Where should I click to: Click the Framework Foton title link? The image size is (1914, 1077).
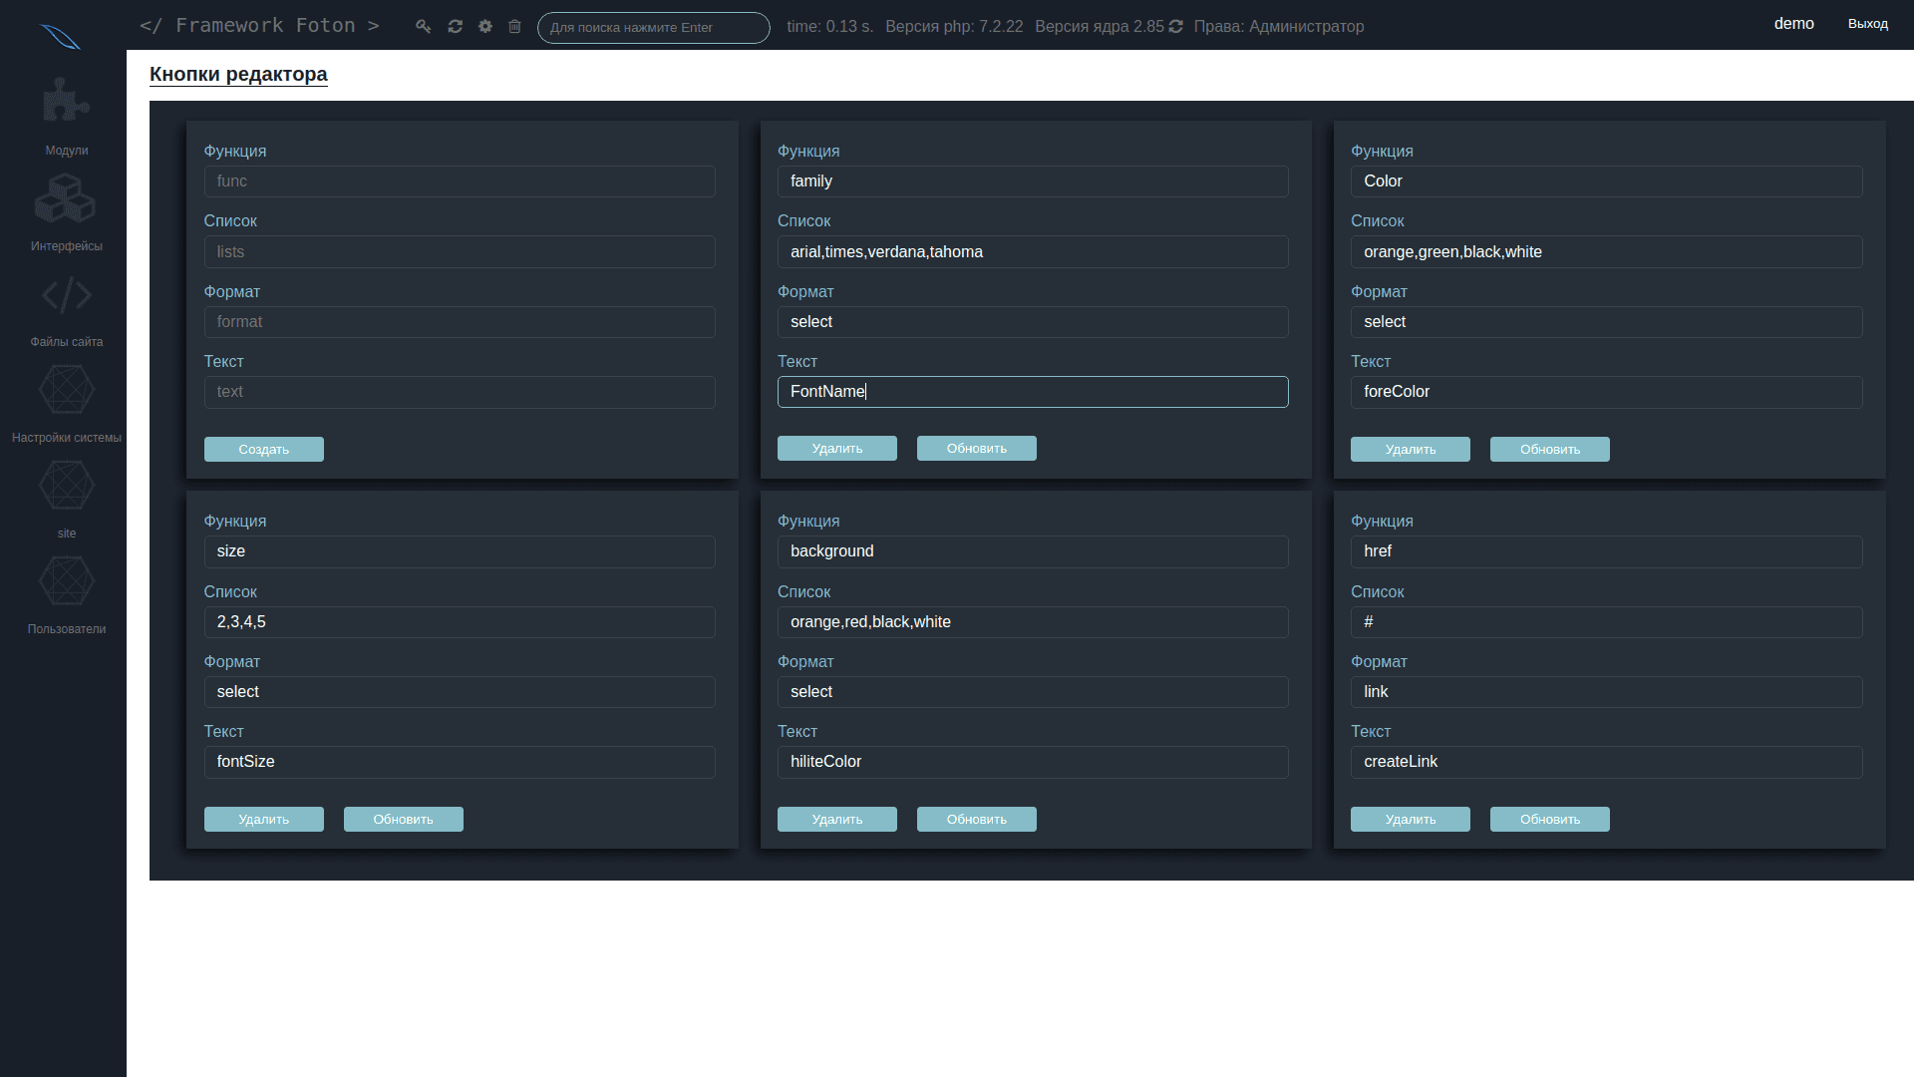click(x=259, y=26)
